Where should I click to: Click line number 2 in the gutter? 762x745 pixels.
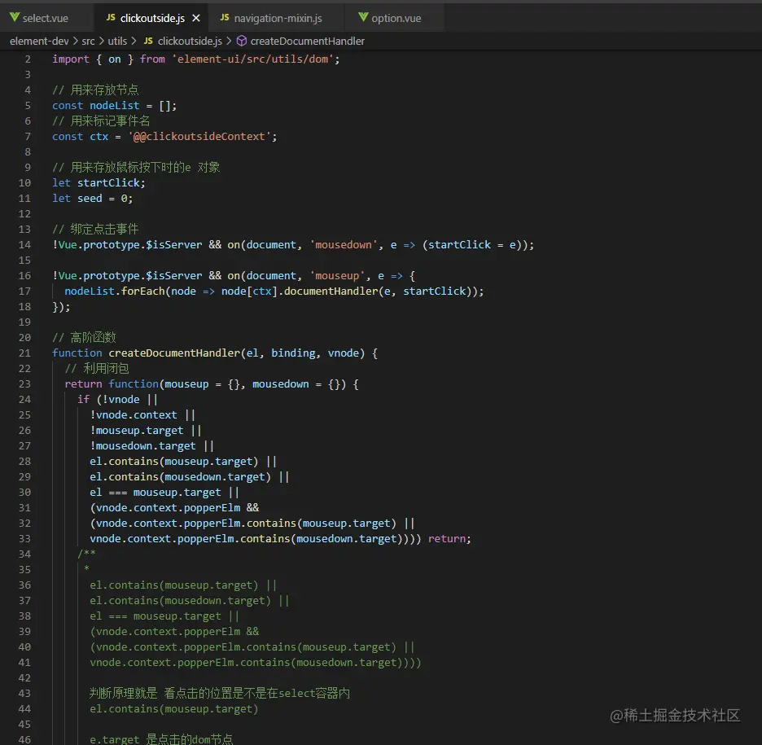pyautogui.click(x=28, y=59)
